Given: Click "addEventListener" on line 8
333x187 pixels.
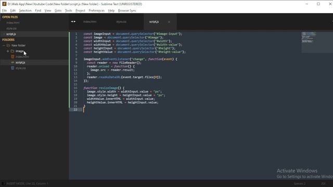Looking at the screenshot, I should pyautogui.click(x=116, y=59).
